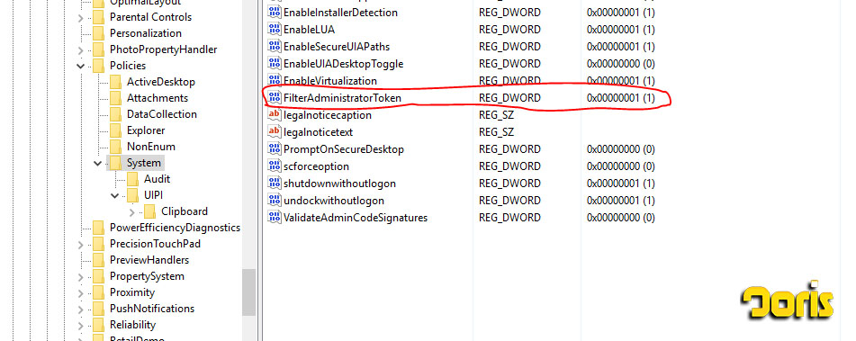
Task: Click the Policies folder icon
Action: click(98, 66)
